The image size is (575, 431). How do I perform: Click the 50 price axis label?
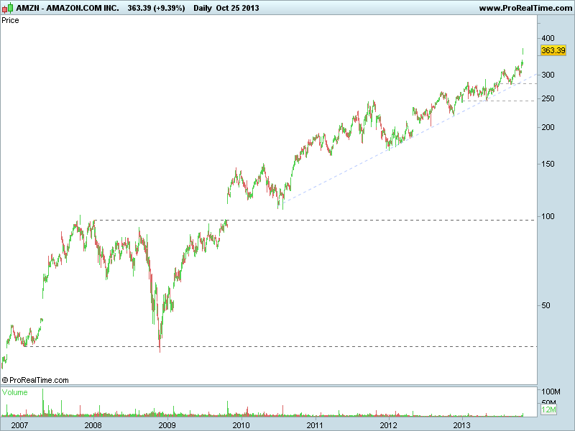(x=546, y=305)
